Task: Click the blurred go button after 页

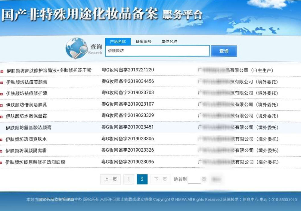Action: pyautogui.click(x=216, y=179)
